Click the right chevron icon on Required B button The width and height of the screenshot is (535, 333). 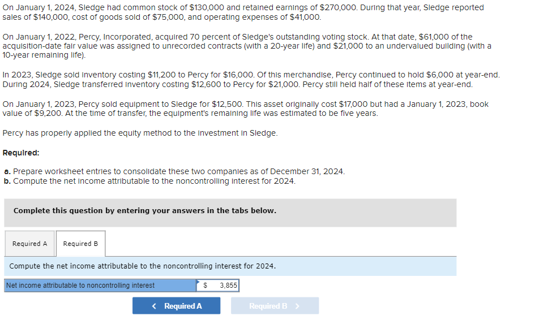tap(297, 305)
